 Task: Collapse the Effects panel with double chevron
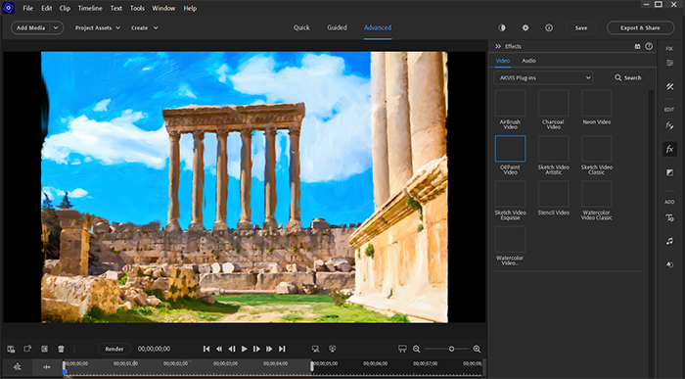tap(498, 46)
